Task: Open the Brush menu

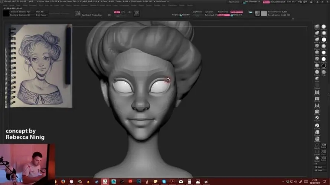Action: 12,6
